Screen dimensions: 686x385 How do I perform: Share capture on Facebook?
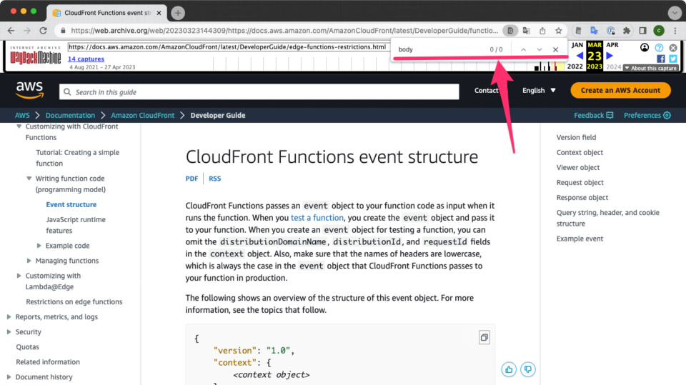pos(660,58)
